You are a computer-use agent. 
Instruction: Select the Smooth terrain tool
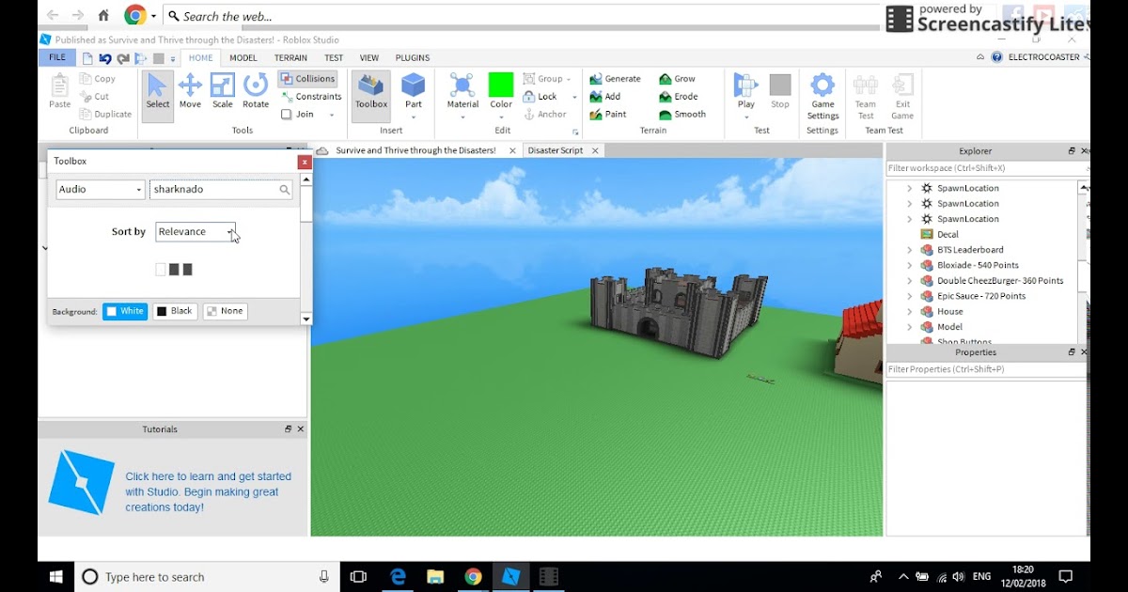[x=682, y=115]
